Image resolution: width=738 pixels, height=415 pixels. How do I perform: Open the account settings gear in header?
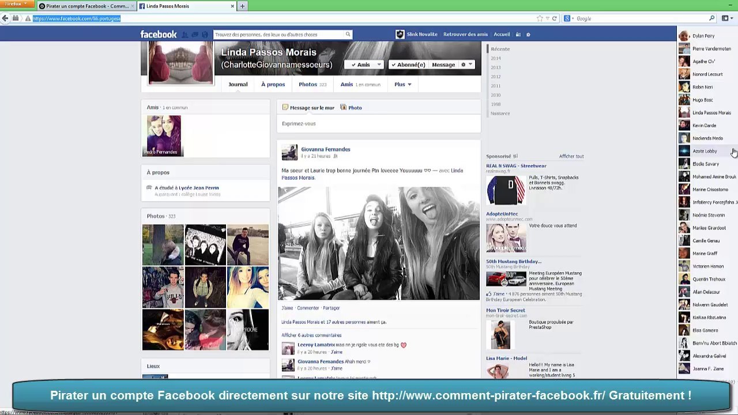[x=528, y=35]
